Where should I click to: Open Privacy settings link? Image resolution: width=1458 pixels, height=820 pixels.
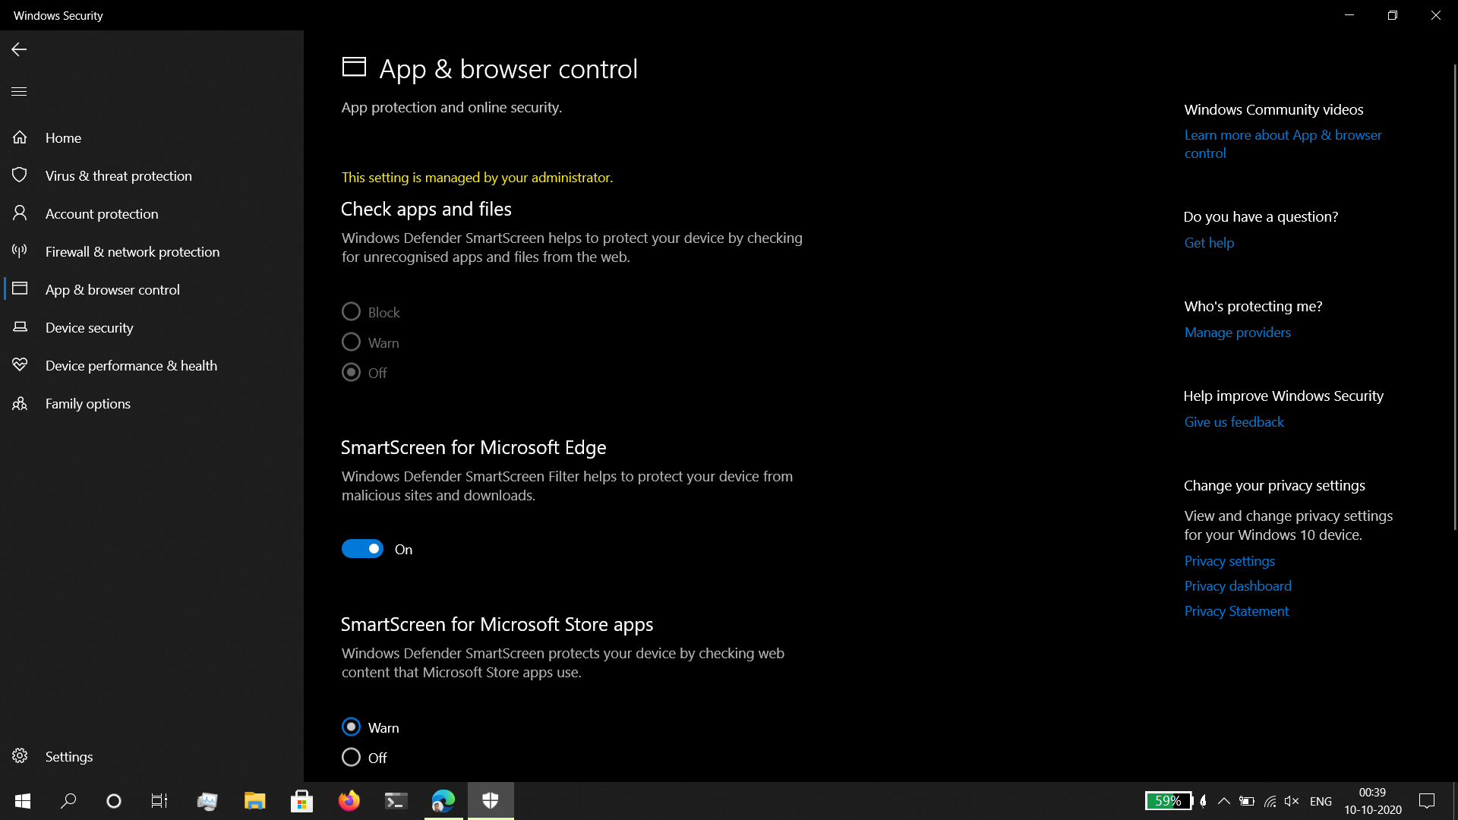(x=1229, y=561)
